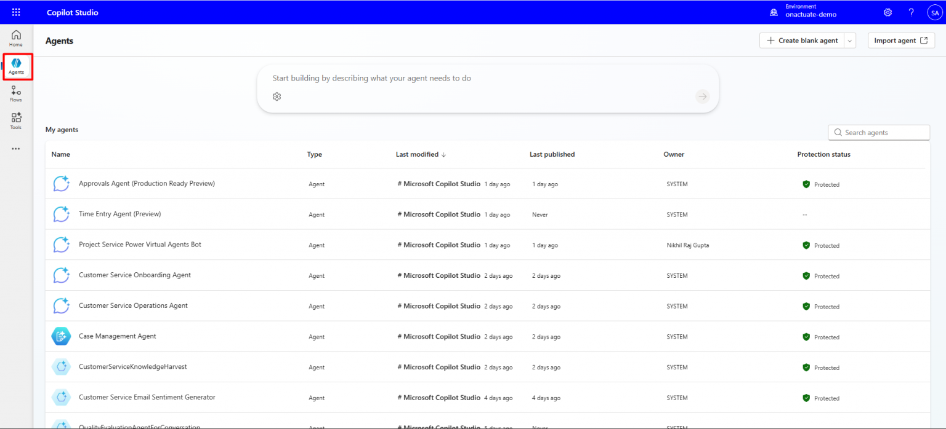Image resolution: width=946 pixels, height=429 pixels.
Task: Open Customer Service Operations Agent
Action: 133,305
